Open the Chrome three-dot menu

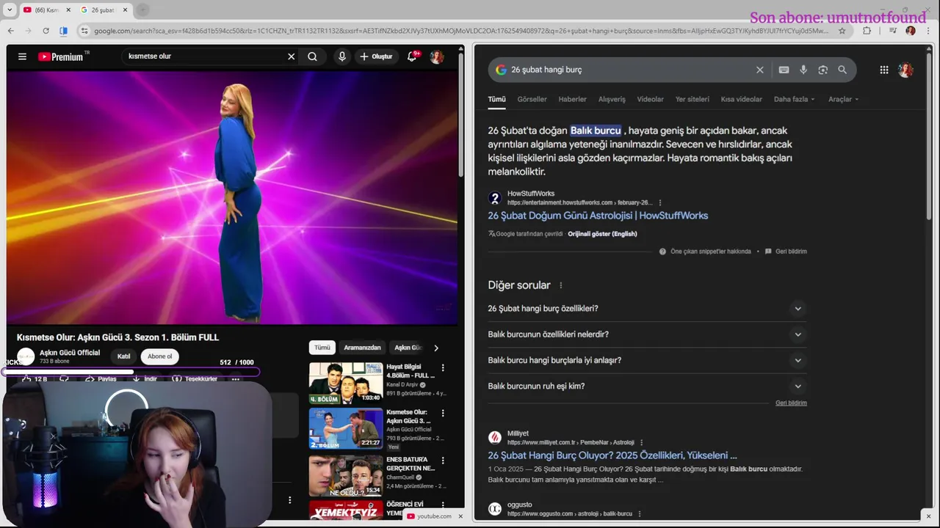tap(929, 31)
